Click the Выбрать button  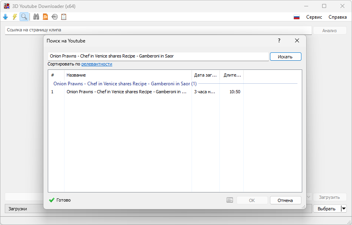click(327, 209)
